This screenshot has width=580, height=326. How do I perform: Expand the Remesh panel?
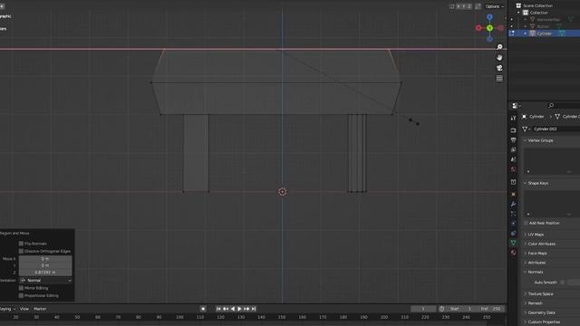coord(525,303)
